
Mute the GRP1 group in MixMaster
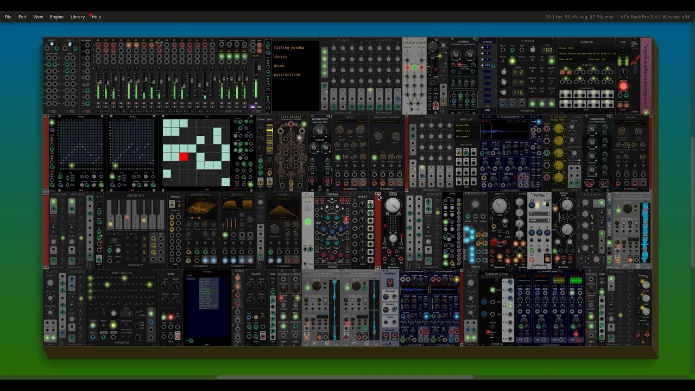221,103
